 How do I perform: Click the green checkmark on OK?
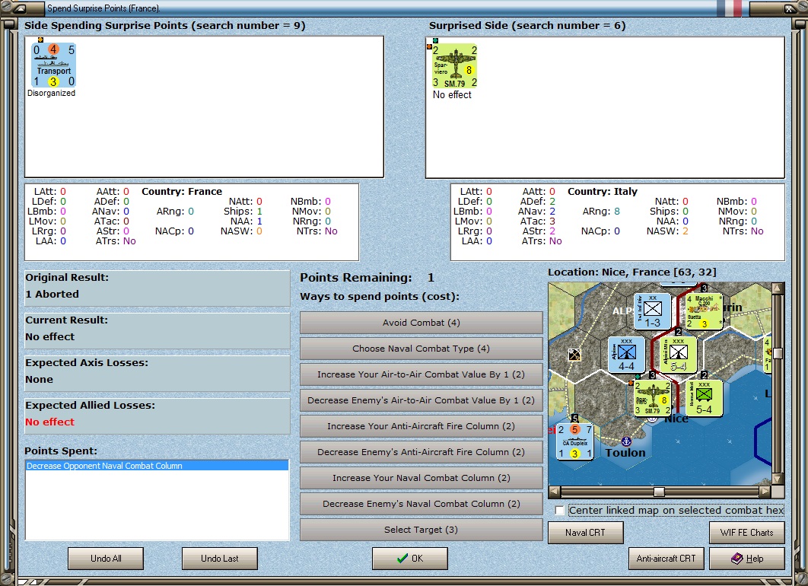(402, 558)
